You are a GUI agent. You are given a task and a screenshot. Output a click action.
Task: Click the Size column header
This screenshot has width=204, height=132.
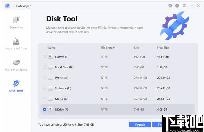[137, 48]
